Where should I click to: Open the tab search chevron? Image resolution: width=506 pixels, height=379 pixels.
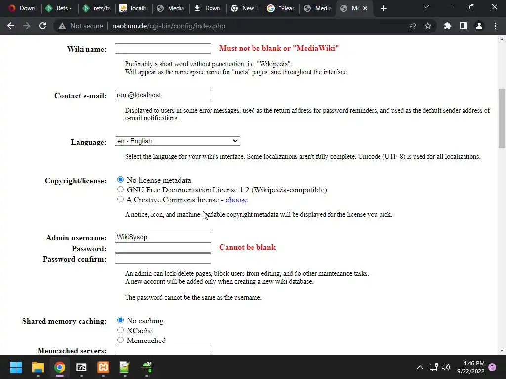point(426,7)
